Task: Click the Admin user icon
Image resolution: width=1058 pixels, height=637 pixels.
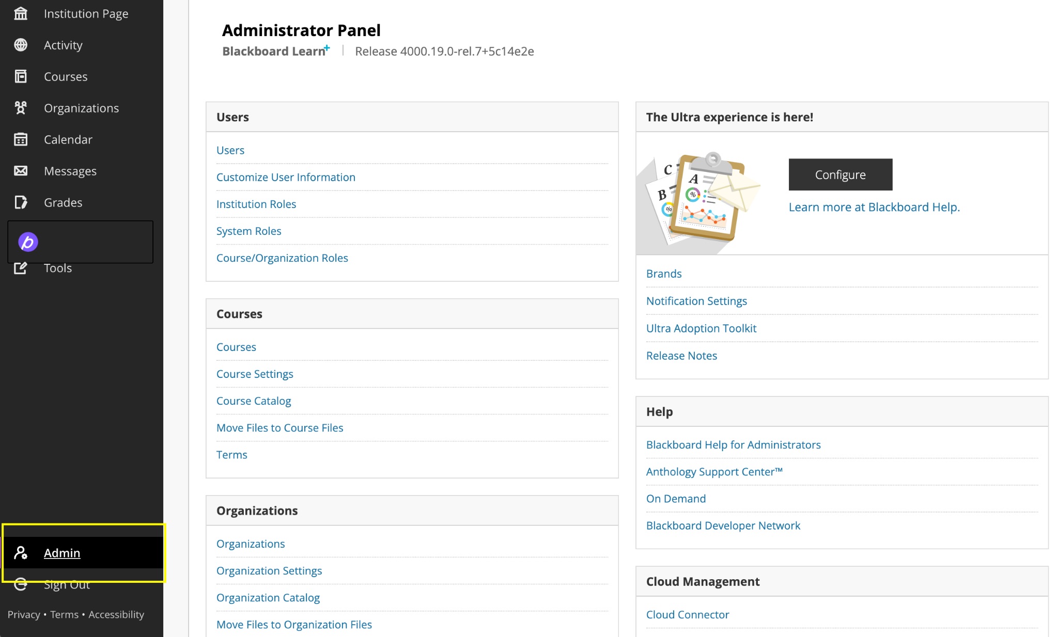Action: [x=21, y=553]
